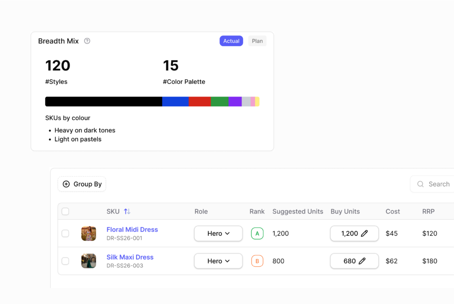Click the SKU column sort arrows icon
Image resolution: width=454 pixels, height=304 pixels.
click(127, 211)
